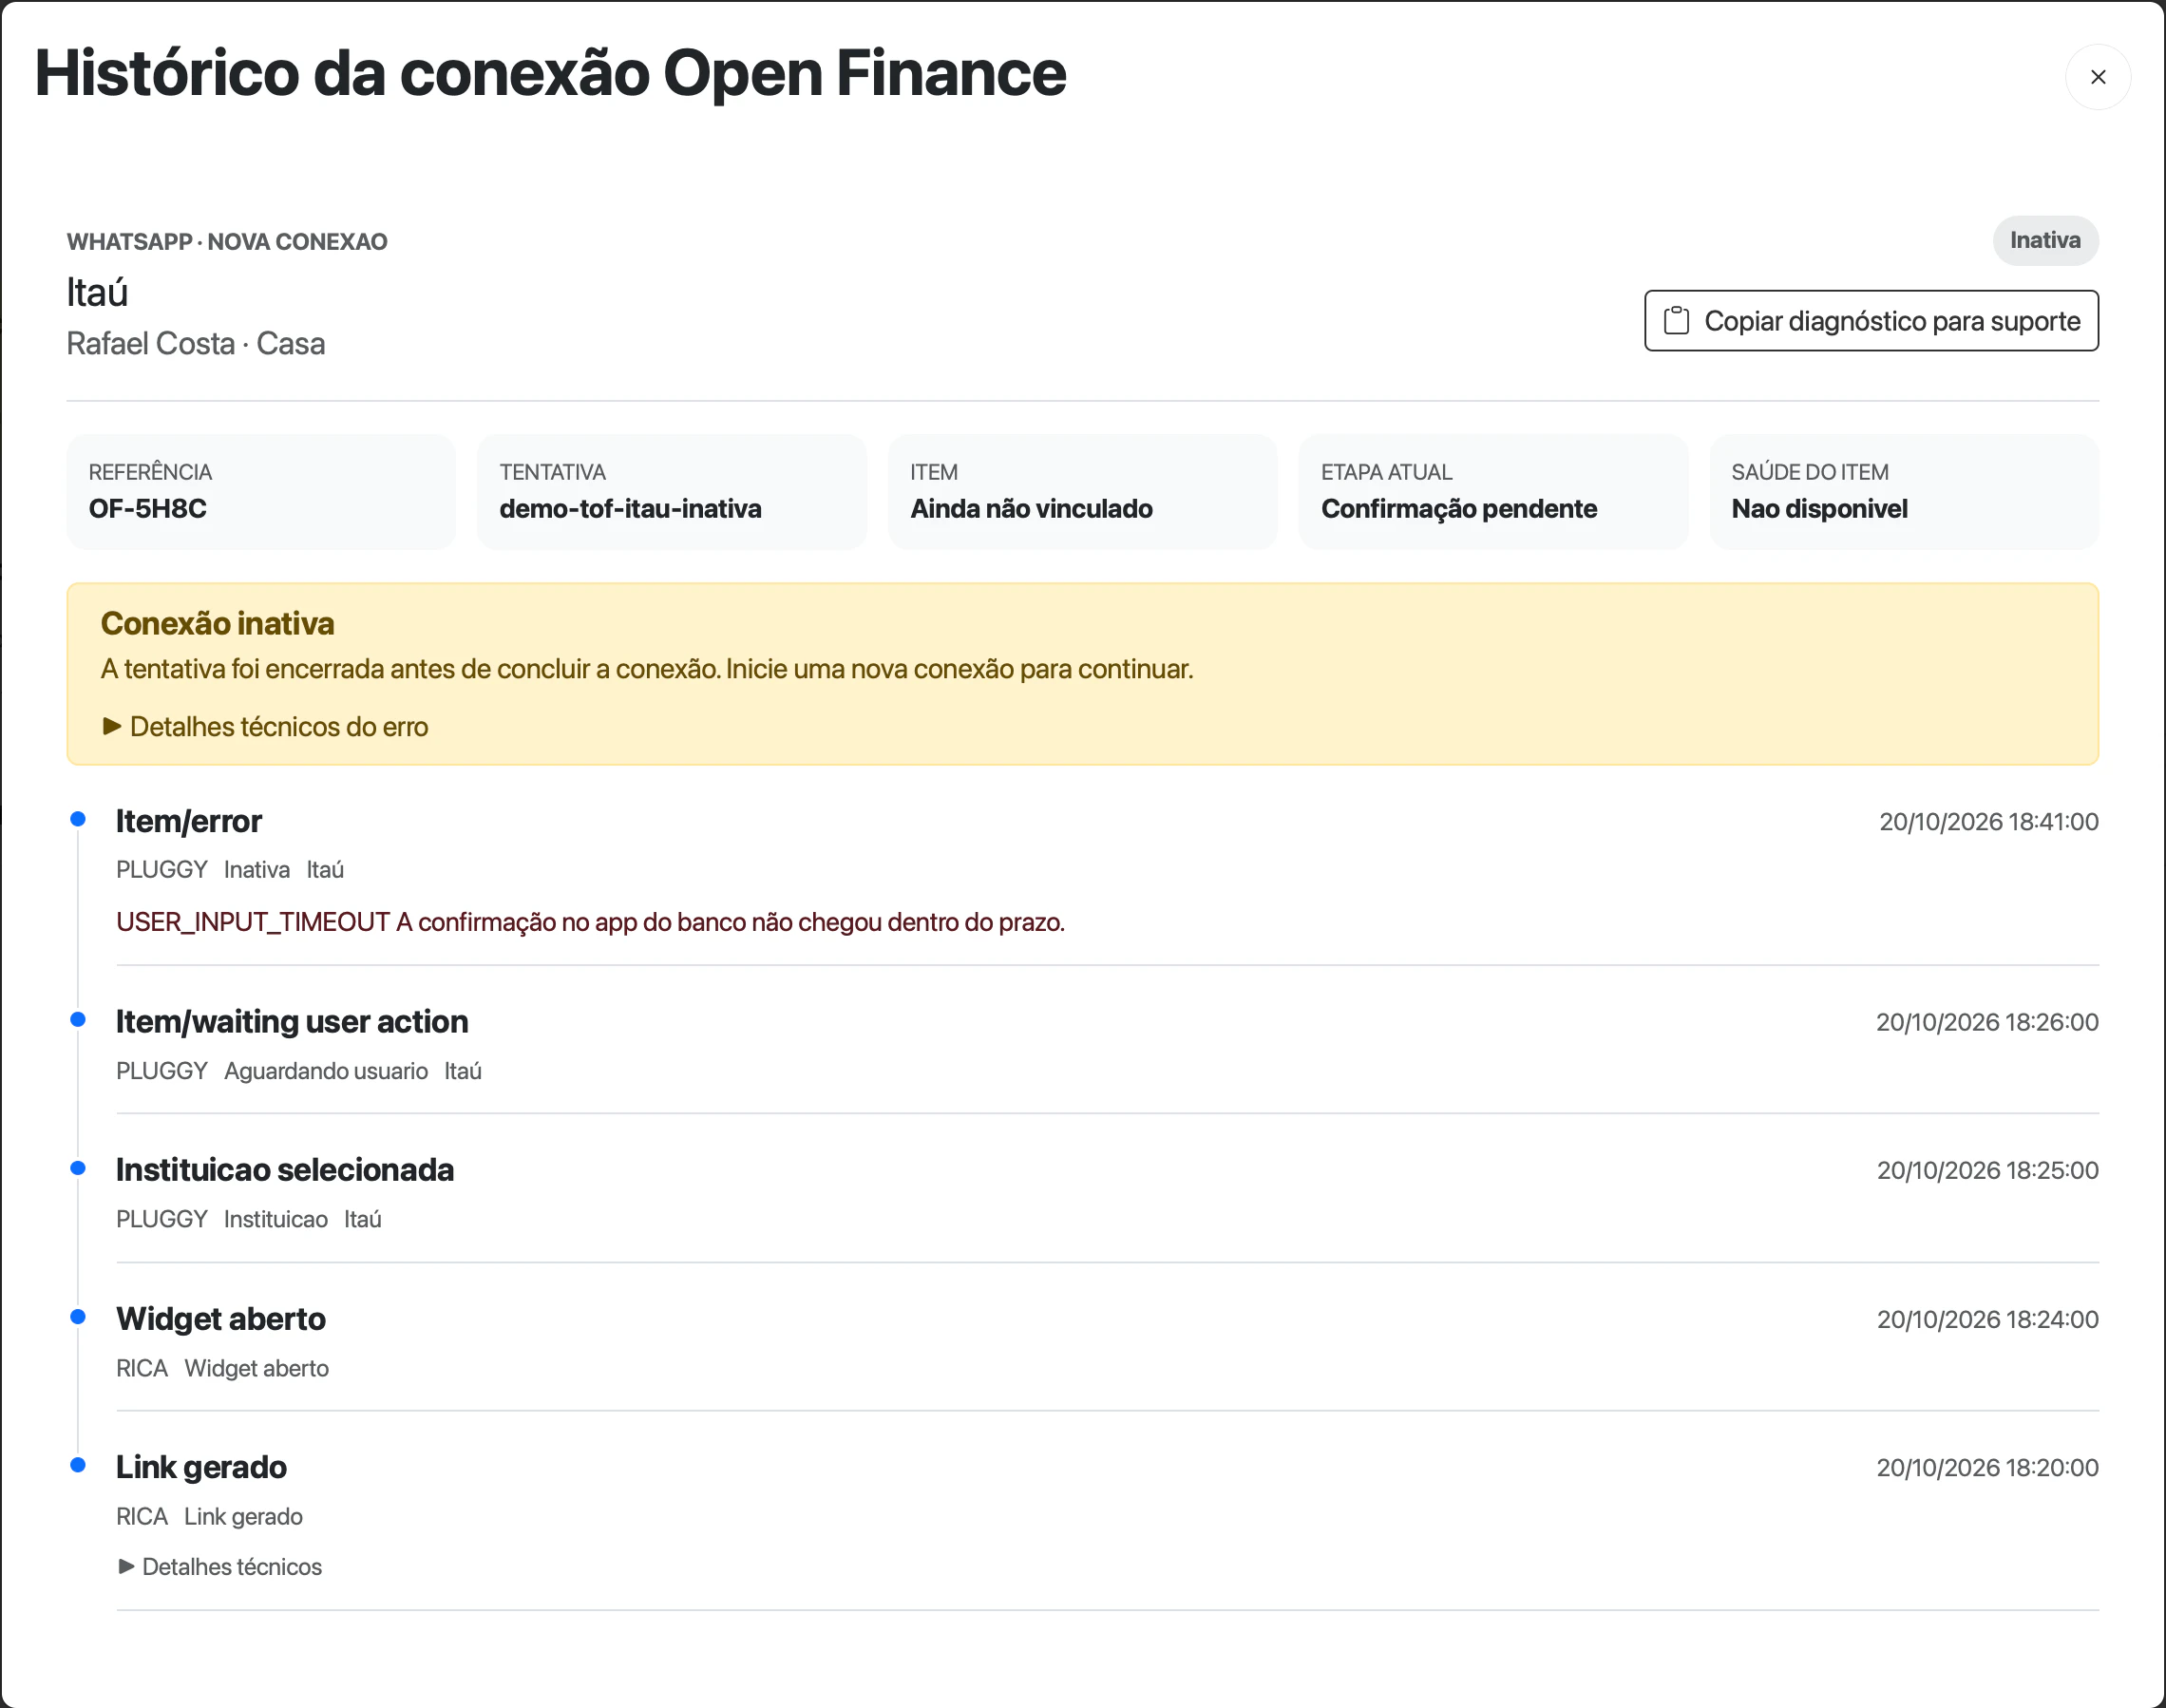Click WHATSAPP · NOVA CONEXAO label
Viewport: 2166px width, 1708px height.
tap(227, 242)
